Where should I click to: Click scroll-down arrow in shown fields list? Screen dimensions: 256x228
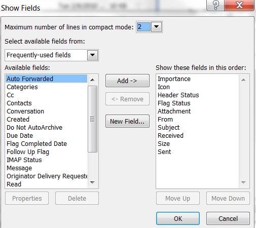pos(243,182)
